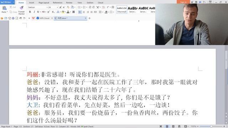Toggle Align Left paragraph alignment
Image resolution: width=228 pixels, height=128 pixels.
(x=80, y=12)
